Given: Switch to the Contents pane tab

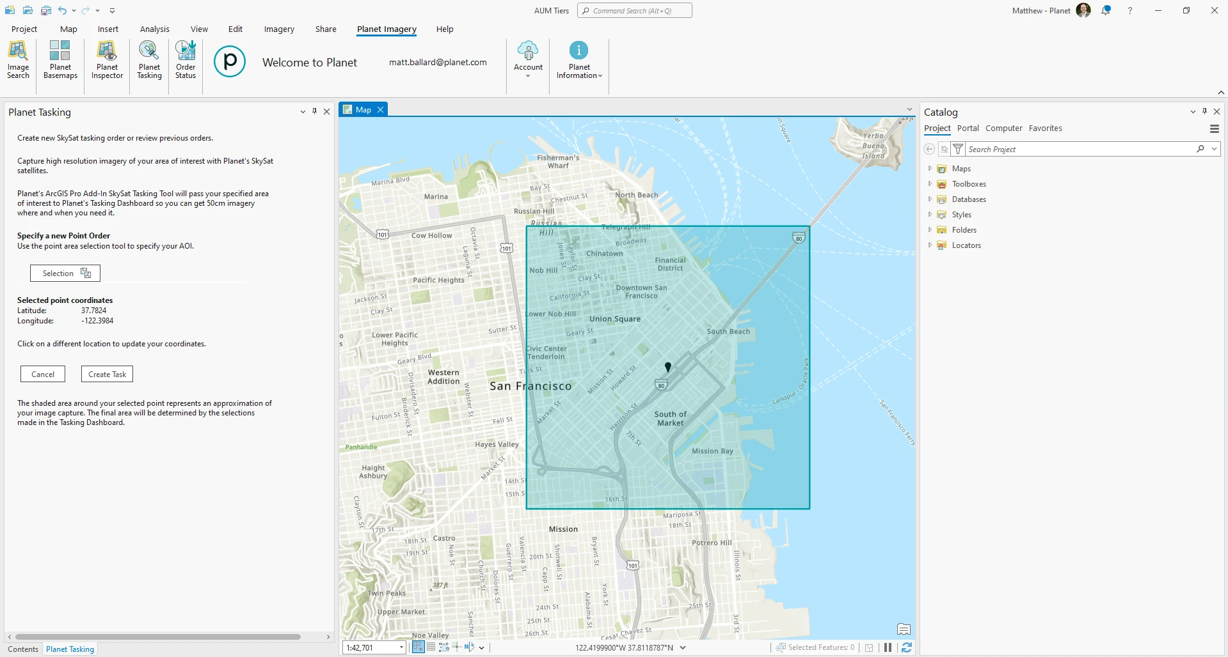Looking at the screenshot, I should coord(23,649).
